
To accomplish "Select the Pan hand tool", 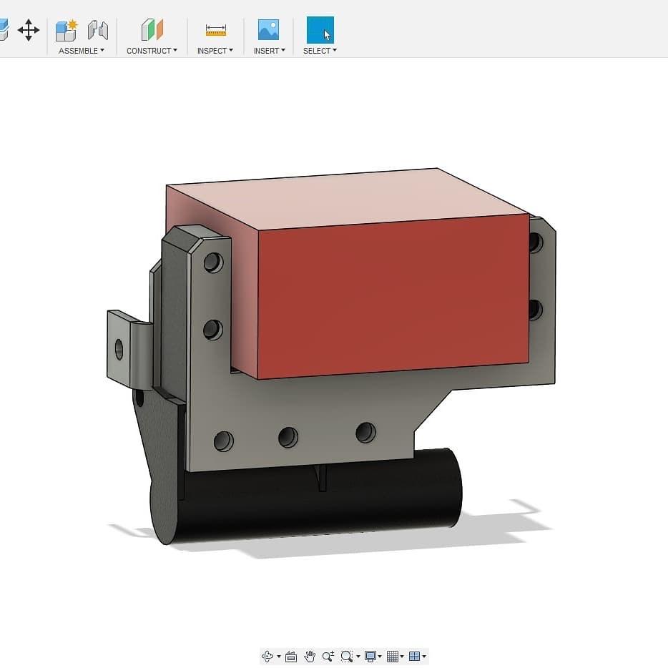I will click(310, 656).
